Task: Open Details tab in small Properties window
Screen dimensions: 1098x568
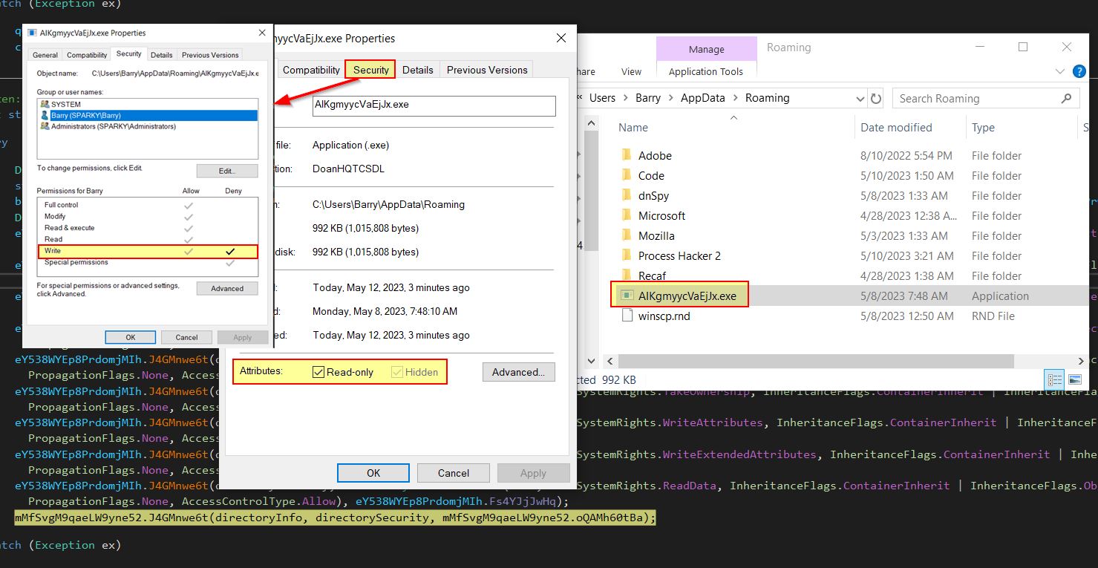Action: pos(161,55)
